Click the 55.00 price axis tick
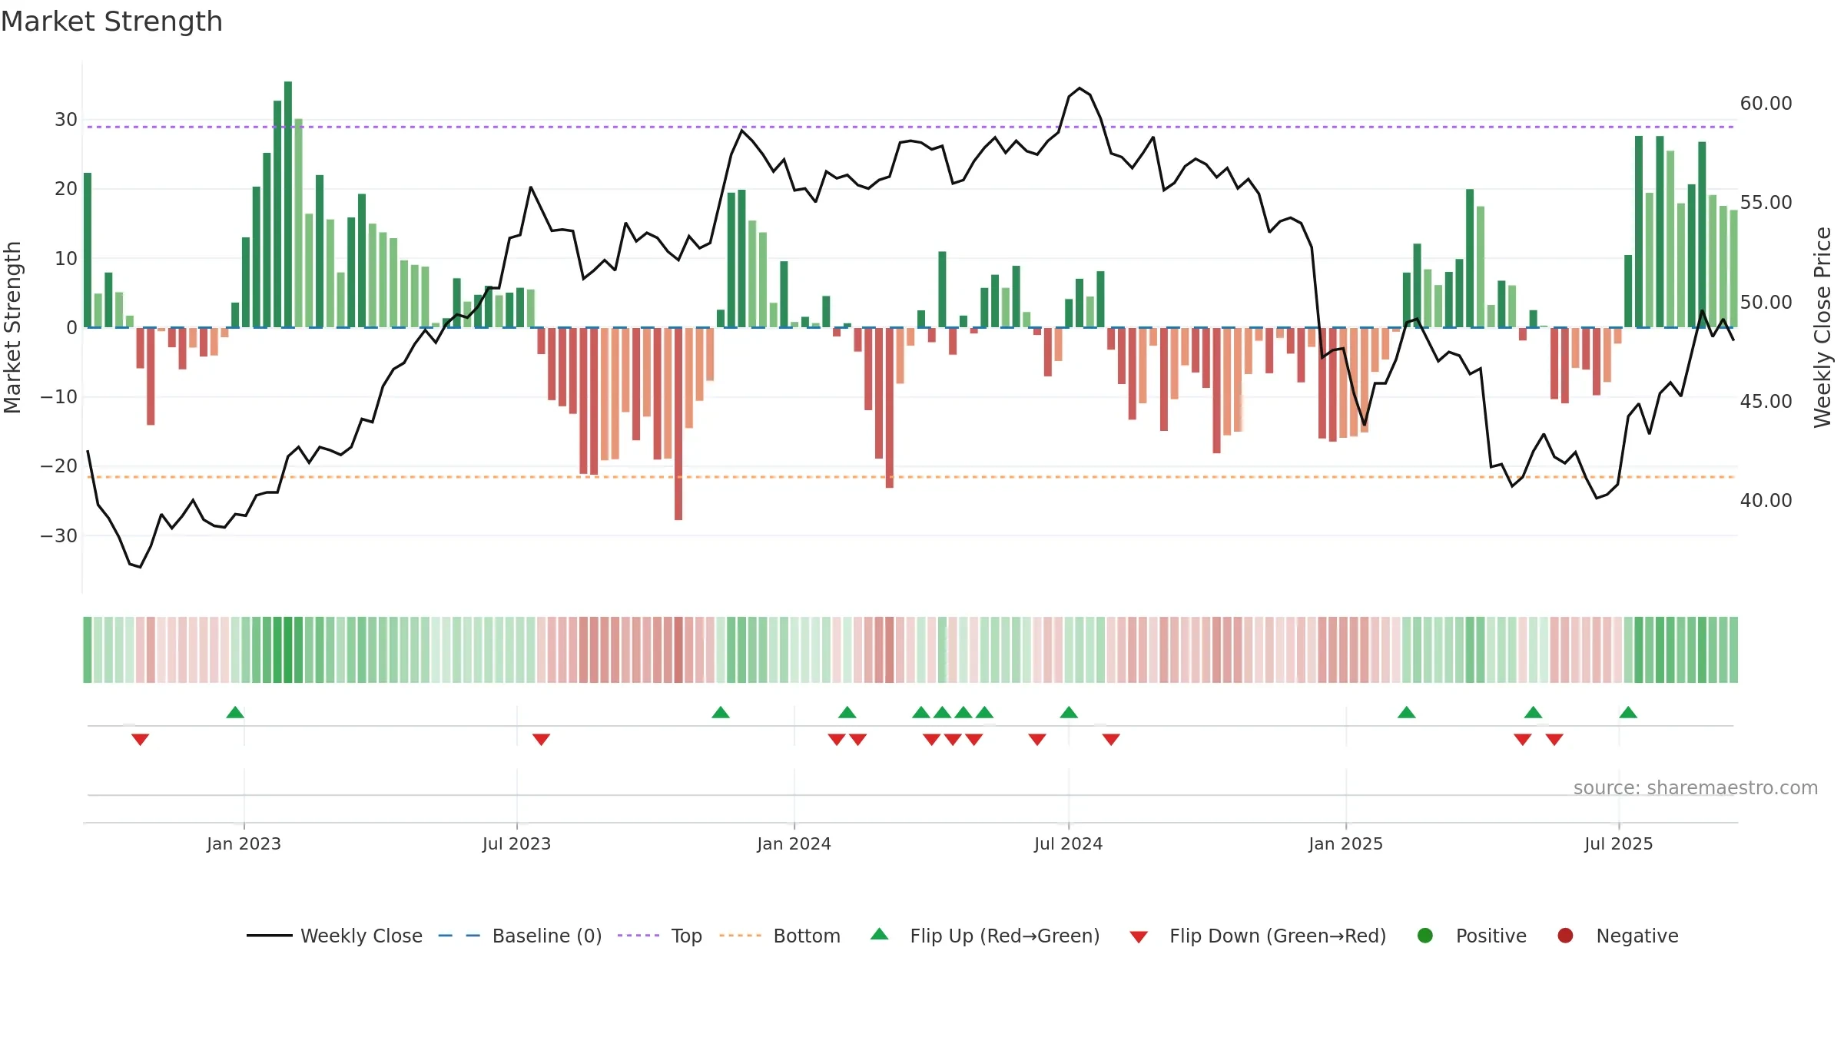 pyautogui.click(x=1766, y=202)
